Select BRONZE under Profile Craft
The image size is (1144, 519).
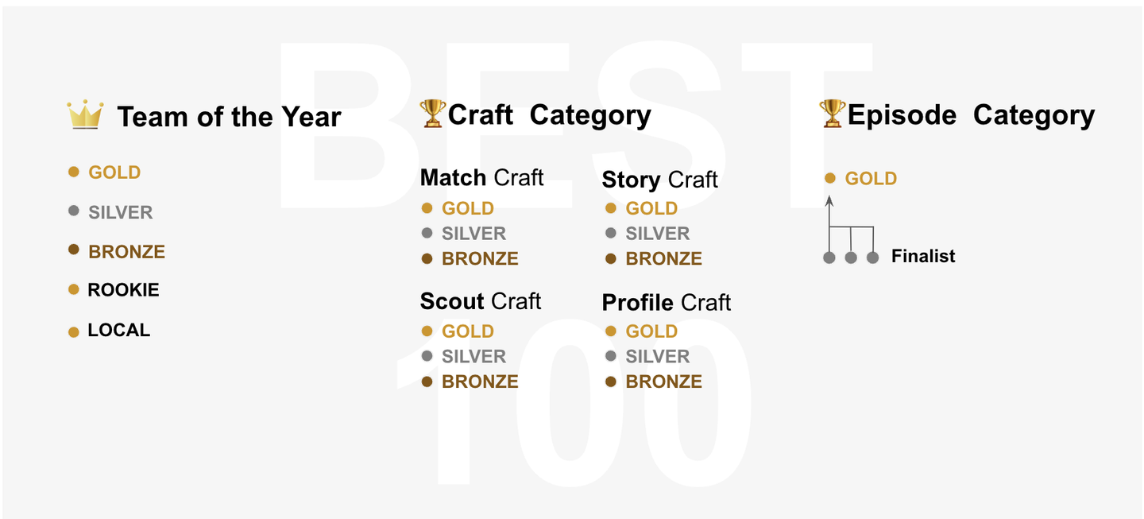pos(663,382)
